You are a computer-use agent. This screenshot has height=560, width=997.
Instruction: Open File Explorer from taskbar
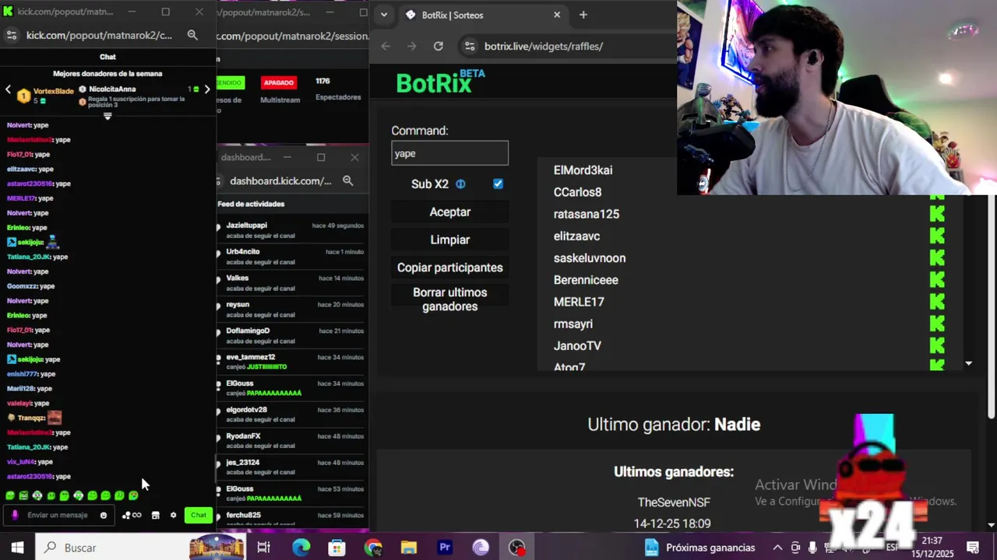408,548
